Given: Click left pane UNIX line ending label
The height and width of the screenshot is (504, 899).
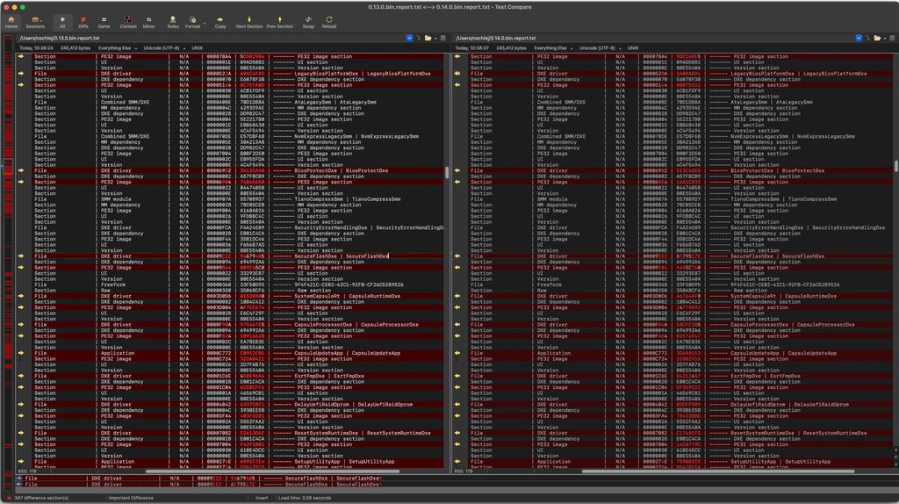Looking at the screenshot, I should 198,48.
